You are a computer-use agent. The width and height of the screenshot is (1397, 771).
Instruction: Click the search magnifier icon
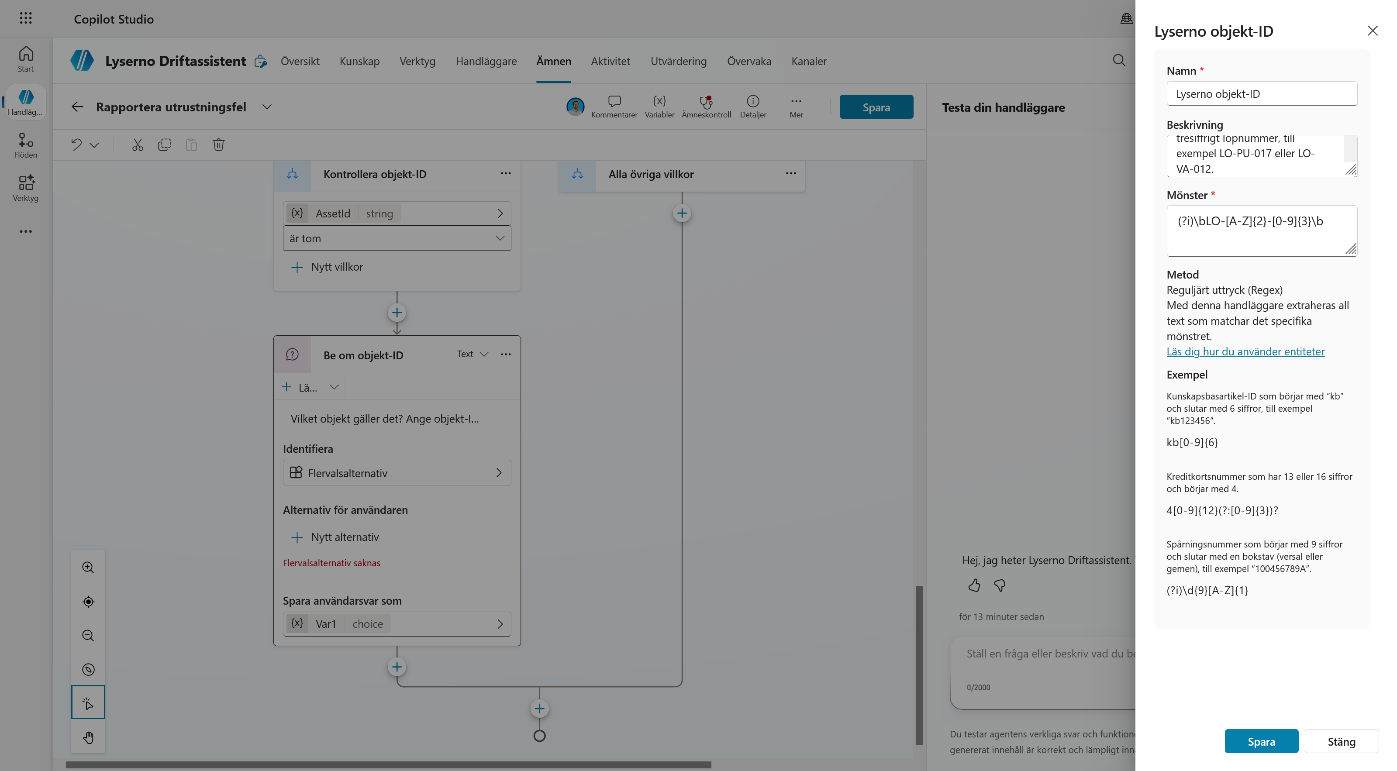1119,60
